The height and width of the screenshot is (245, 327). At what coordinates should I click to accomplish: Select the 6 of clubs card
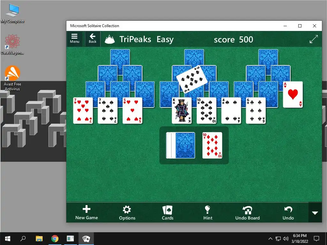tap(256, 110)
